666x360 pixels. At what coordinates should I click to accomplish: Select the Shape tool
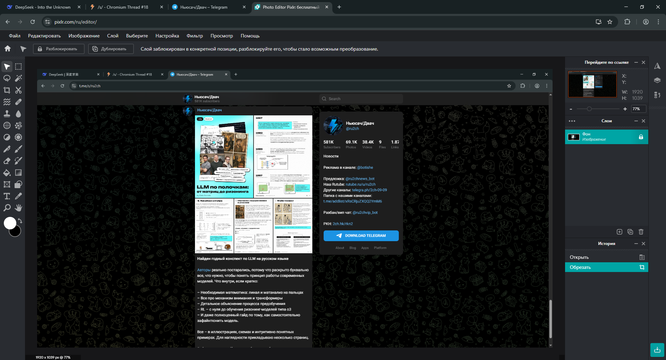[18, 184]
